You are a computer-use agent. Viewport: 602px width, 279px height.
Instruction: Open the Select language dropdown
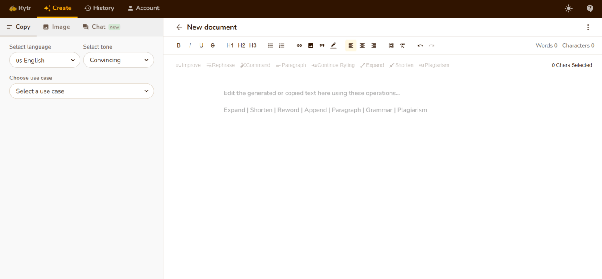pos(45,60)
